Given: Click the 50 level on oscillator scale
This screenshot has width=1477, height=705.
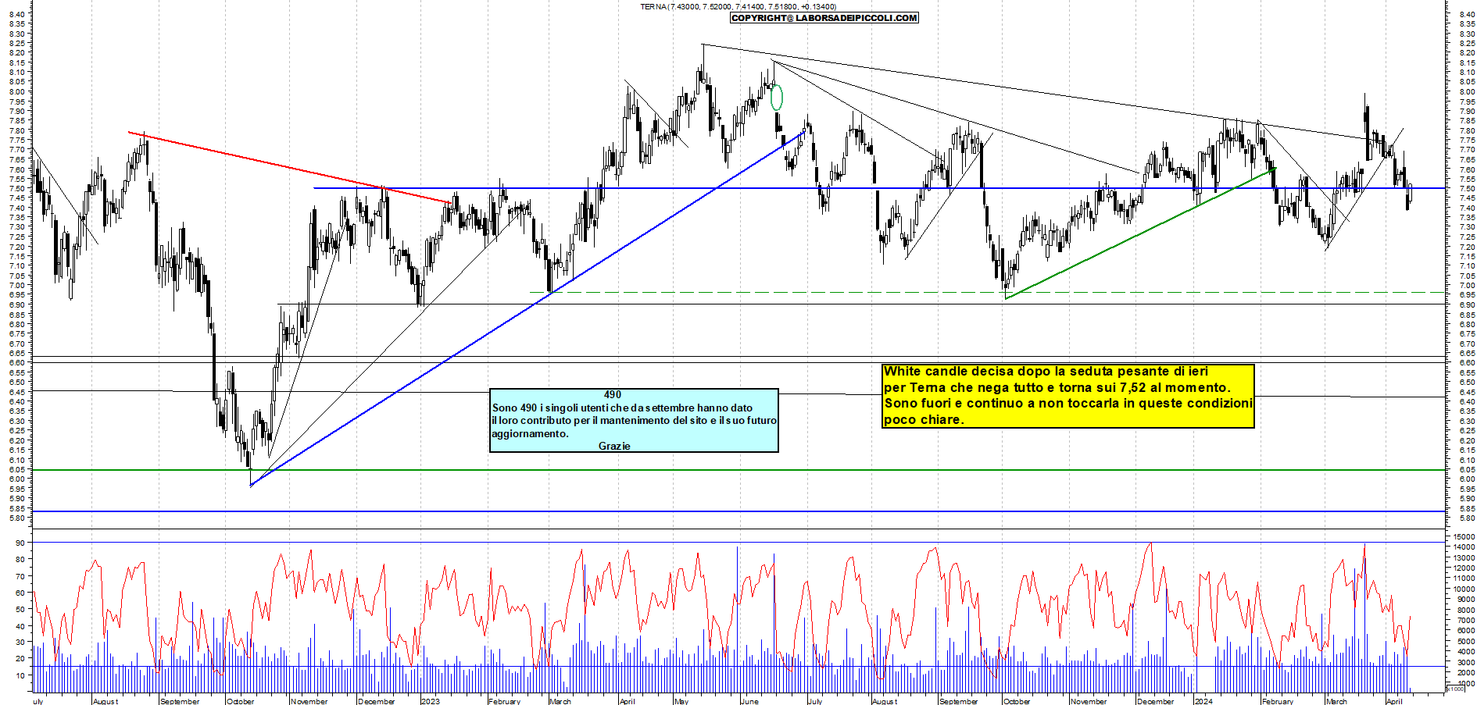Looking at the screenshot, I should (x=20, y=609).
